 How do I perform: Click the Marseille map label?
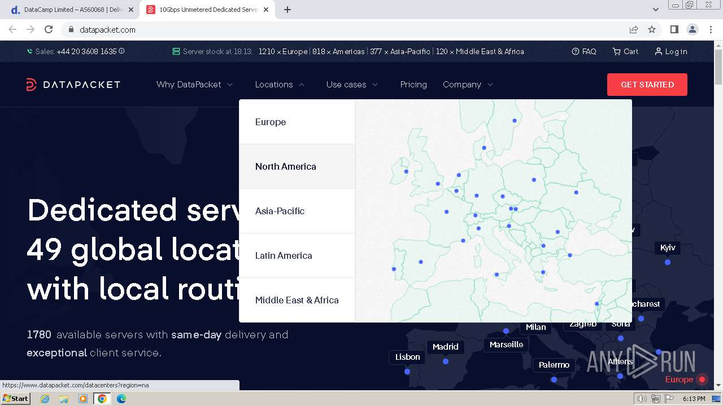(507, 345)
